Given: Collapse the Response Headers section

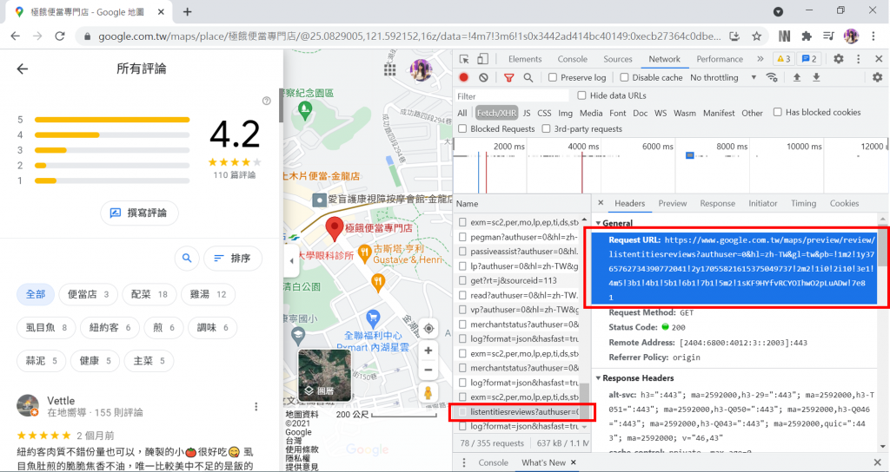Looking at the screenshot, I should 598,378.
